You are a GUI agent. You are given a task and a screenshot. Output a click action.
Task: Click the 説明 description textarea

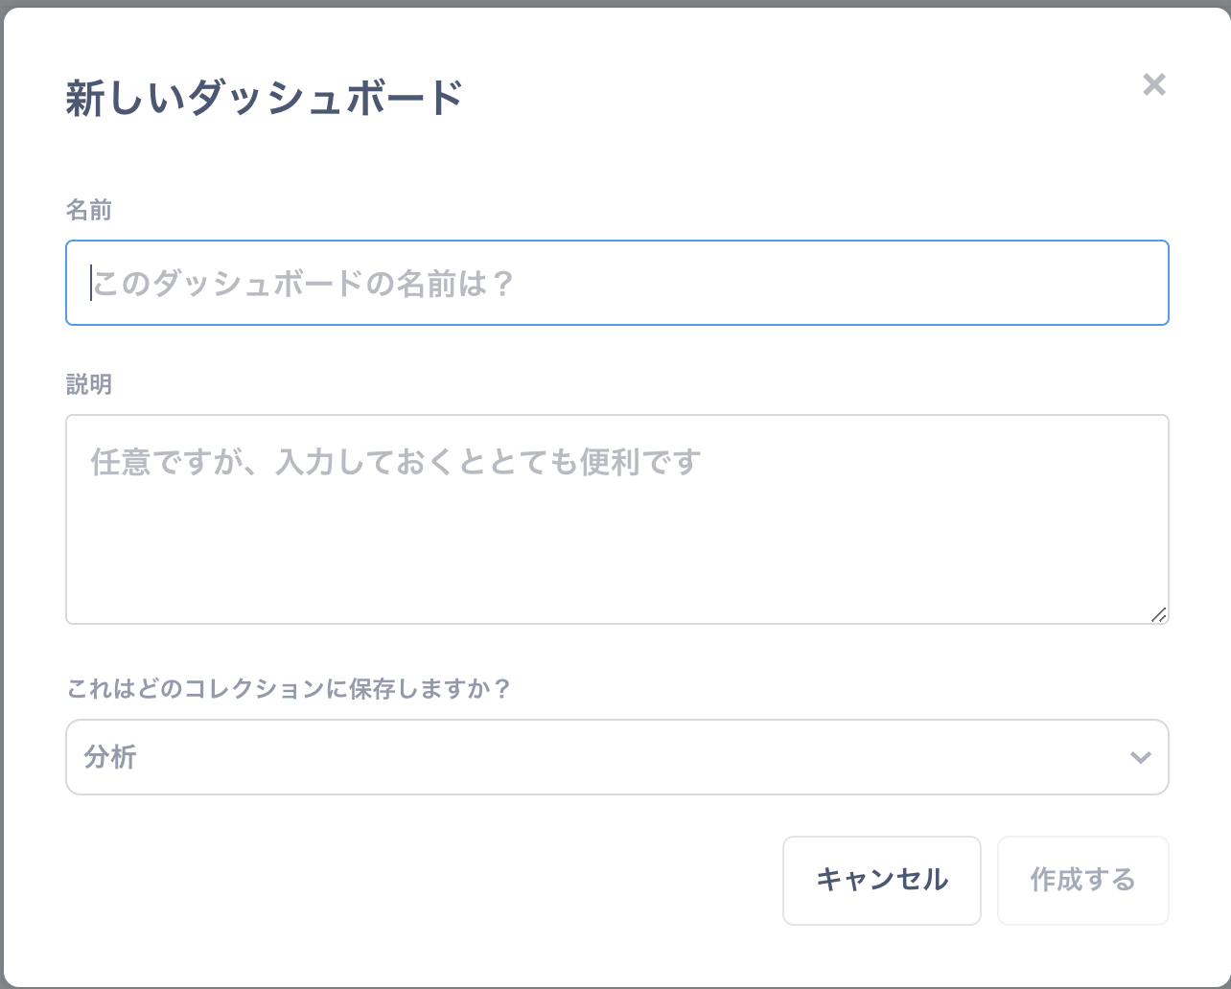pyautogui.click(x=616, y=517)
